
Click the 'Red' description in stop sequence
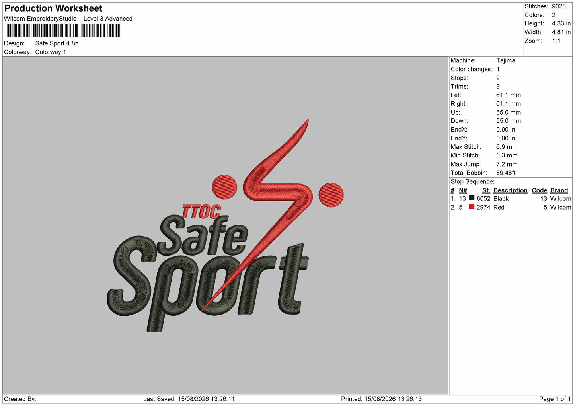(x=499, y=207)
